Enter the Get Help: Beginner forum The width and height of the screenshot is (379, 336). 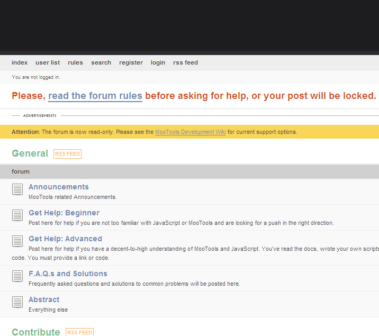click(x=64, y=213)
